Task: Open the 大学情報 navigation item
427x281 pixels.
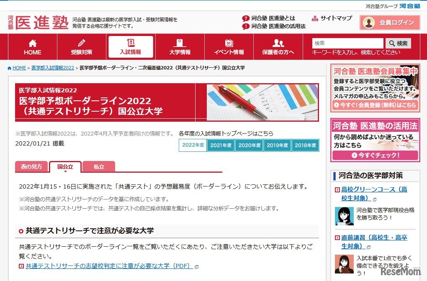Action: point(180,47)
